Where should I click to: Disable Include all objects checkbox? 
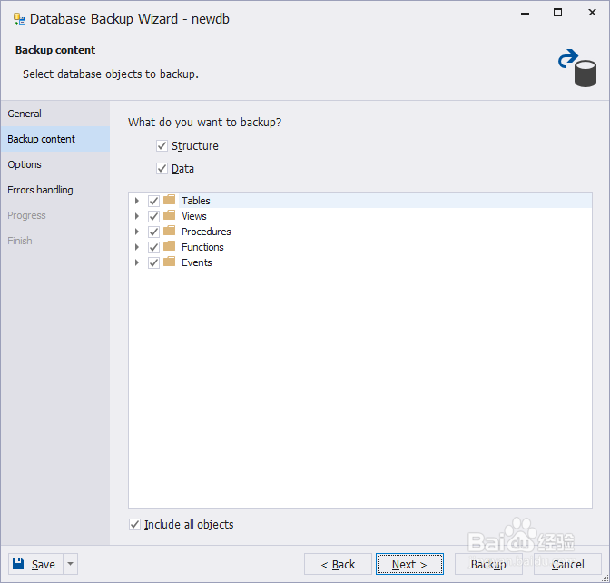[x=134, y=525]
